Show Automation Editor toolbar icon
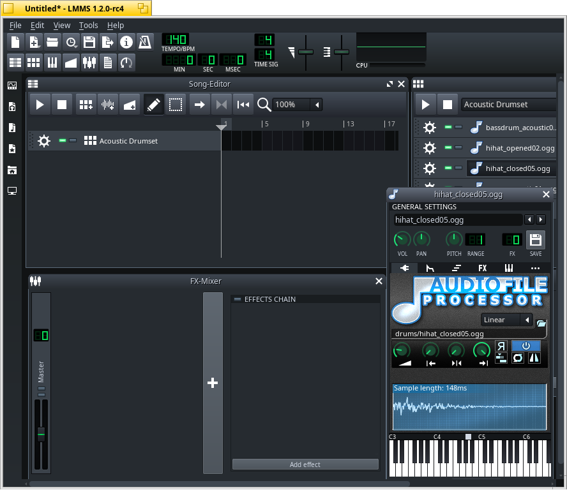Viewport: 567px width, 490px height. pyautogui.click(x=71, y=63)
